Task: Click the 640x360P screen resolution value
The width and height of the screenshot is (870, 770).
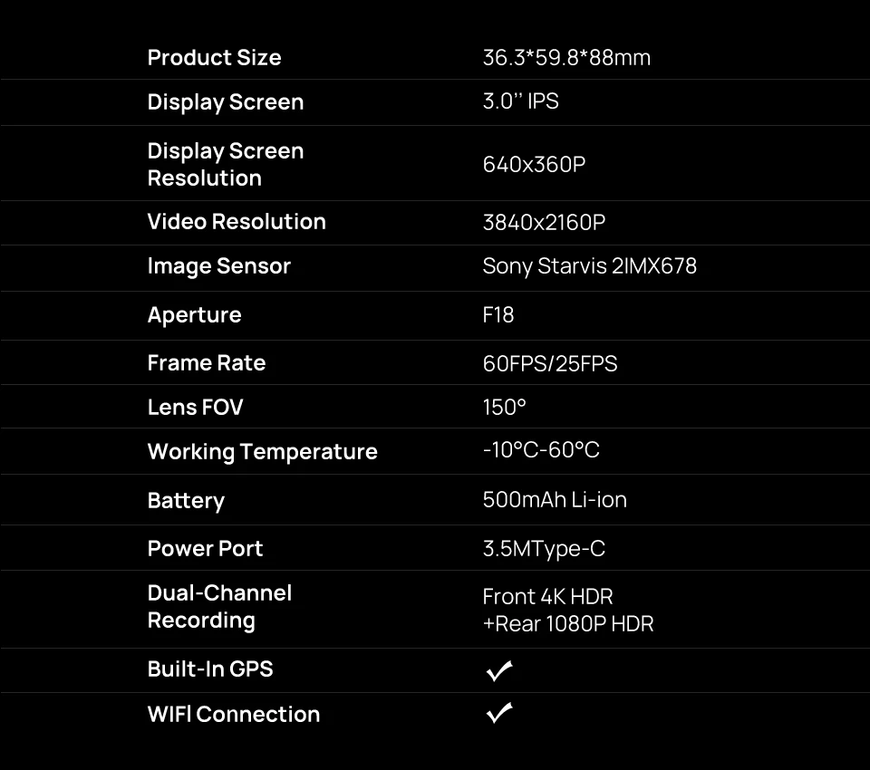Action: pyautogui.click(x=534, y=164)
